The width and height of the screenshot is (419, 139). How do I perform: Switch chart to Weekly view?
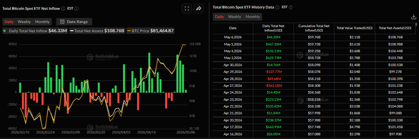pos(24,22)
